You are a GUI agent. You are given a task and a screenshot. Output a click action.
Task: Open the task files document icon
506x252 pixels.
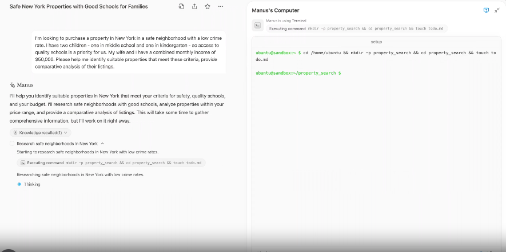point(181,6)
